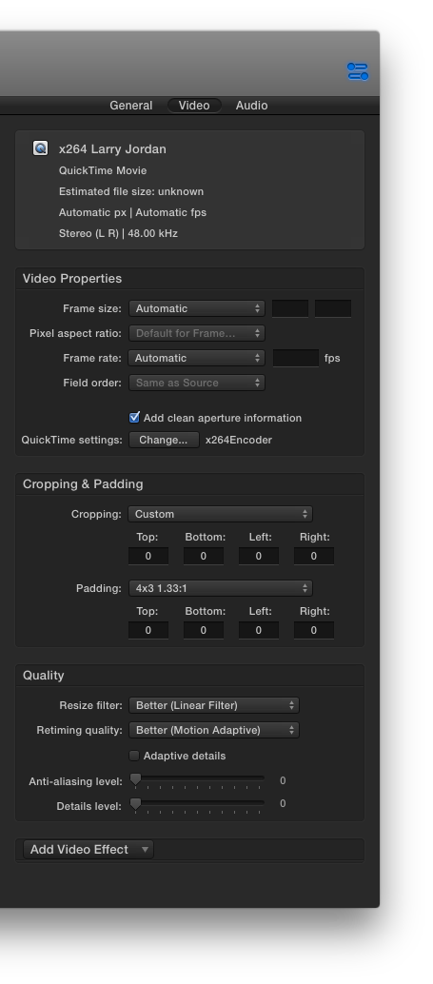Open the Frame rate dropdown
The image size is (433, 984).
pyautogui.click(x=196, y=358)
